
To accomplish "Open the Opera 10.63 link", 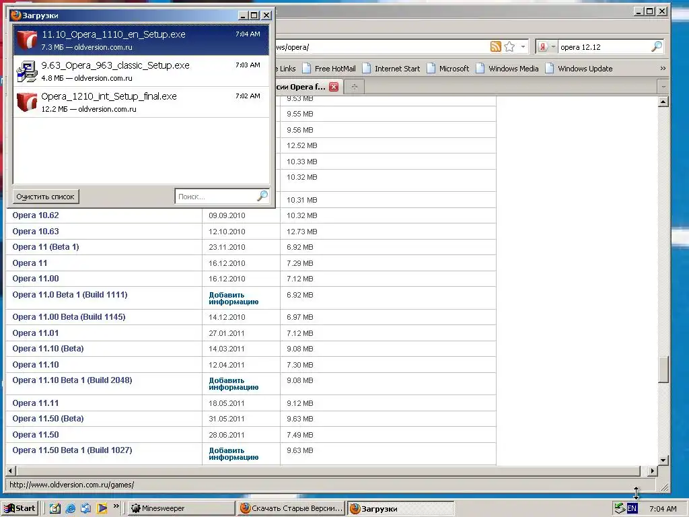I will click(36, 232).
